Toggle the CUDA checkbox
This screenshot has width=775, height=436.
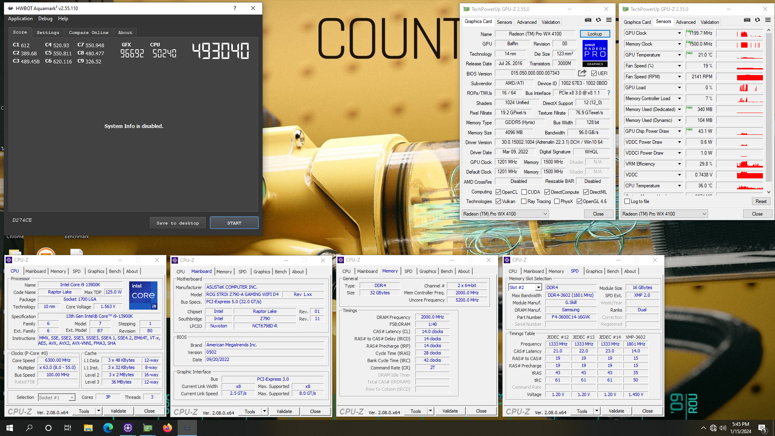pos(524,192)
